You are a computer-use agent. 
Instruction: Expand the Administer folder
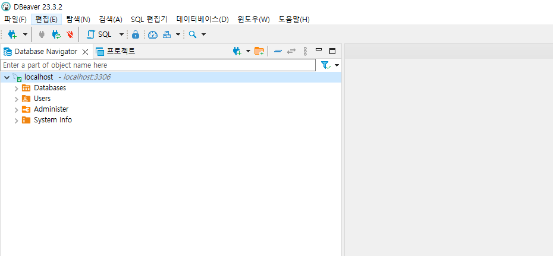[16, 110]
